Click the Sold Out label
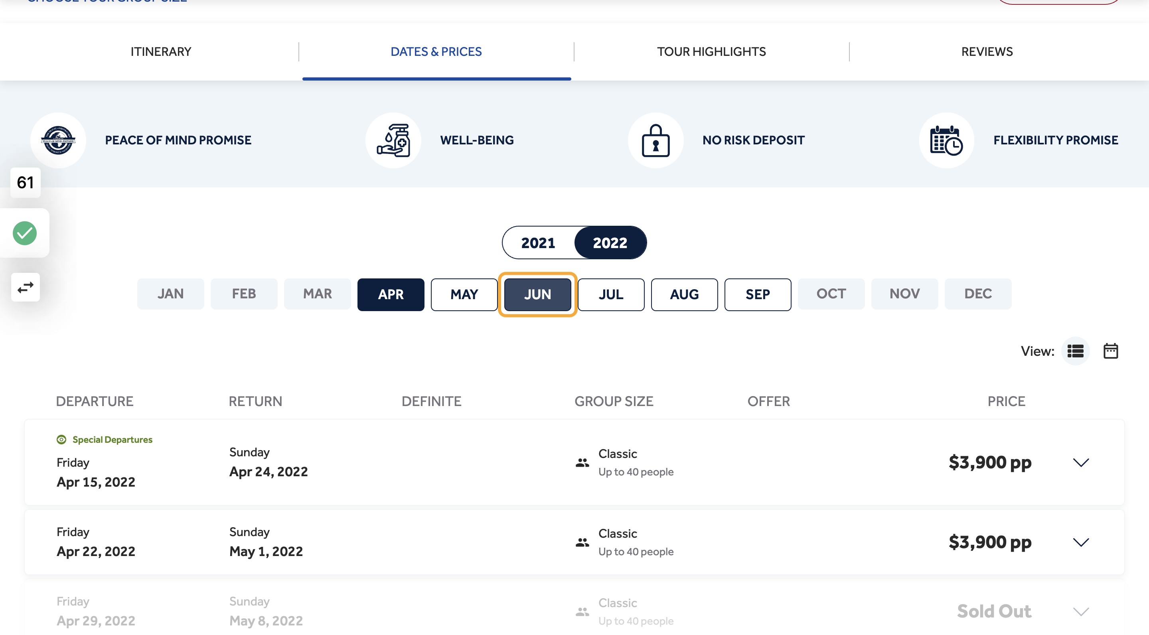 click(x=994, y=611)
